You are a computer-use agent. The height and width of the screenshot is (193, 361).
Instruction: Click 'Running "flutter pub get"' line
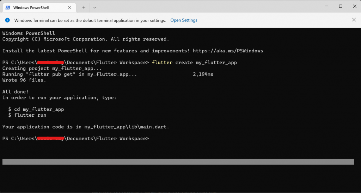pos(69,74)
